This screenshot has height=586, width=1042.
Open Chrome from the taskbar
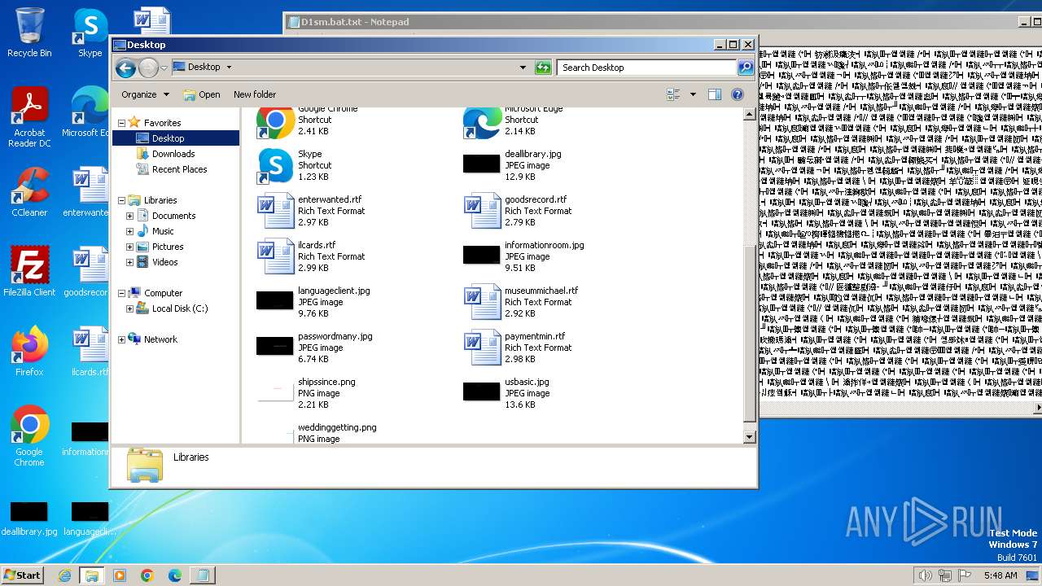[147, 575]
